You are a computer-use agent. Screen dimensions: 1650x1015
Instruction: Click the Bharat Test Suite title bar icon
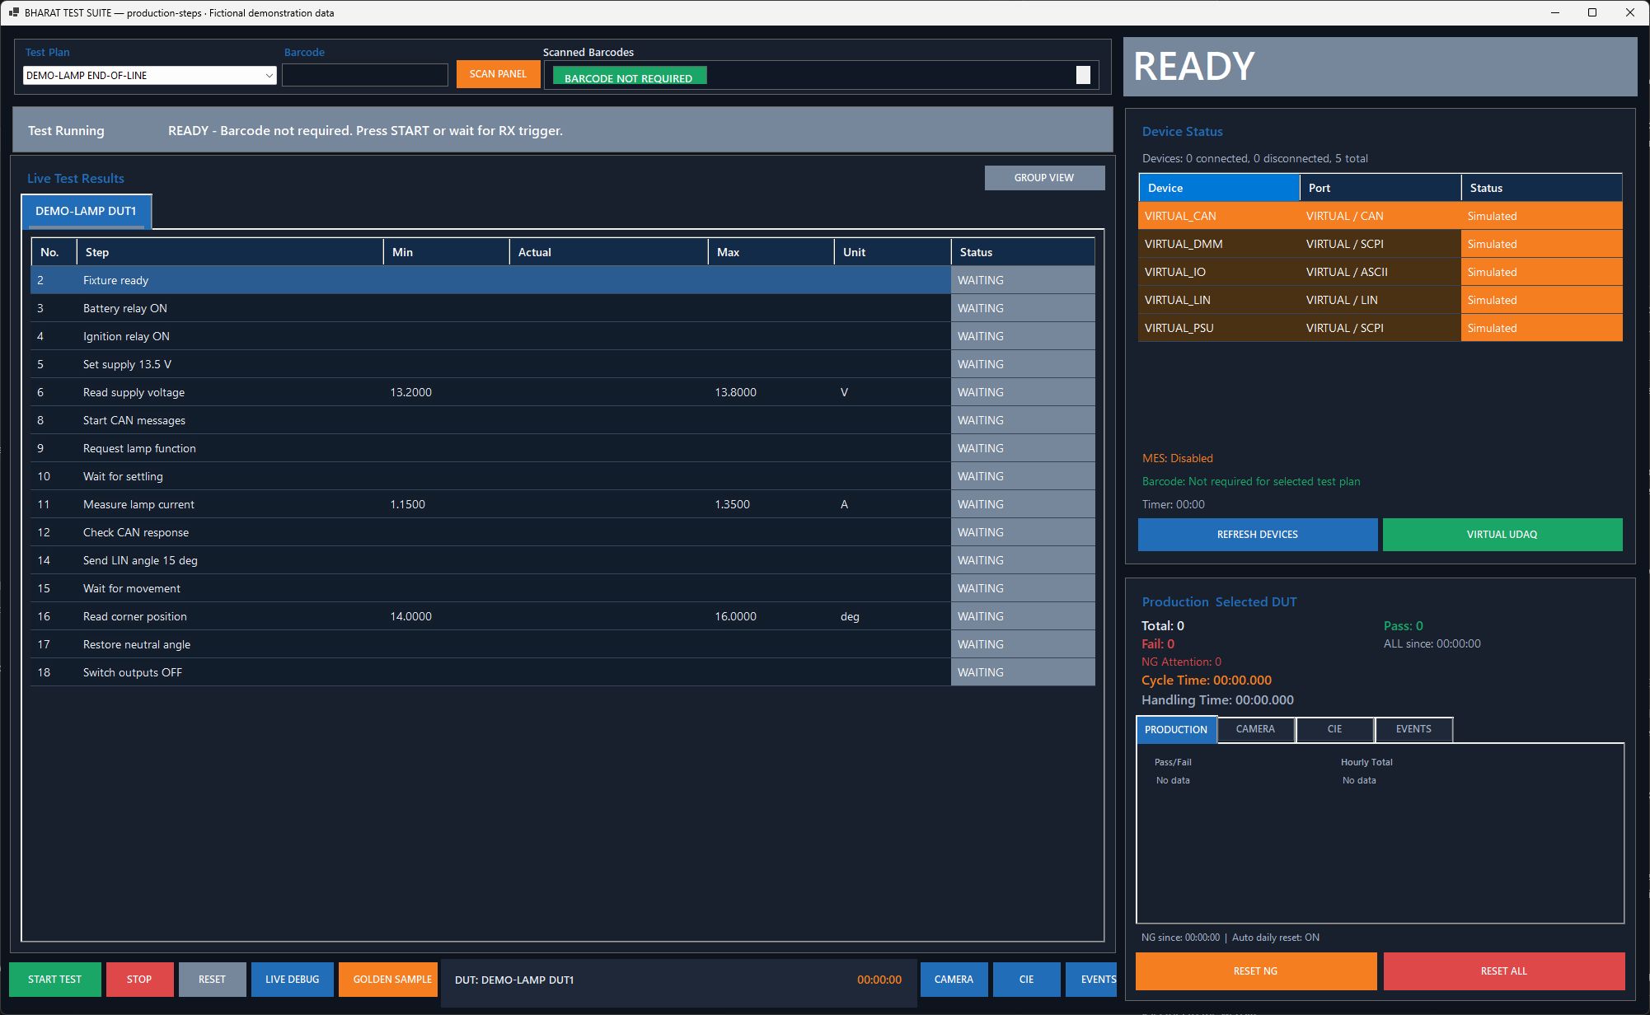[x=13, y=12]
